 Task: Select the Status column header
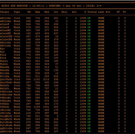point(92,12)
